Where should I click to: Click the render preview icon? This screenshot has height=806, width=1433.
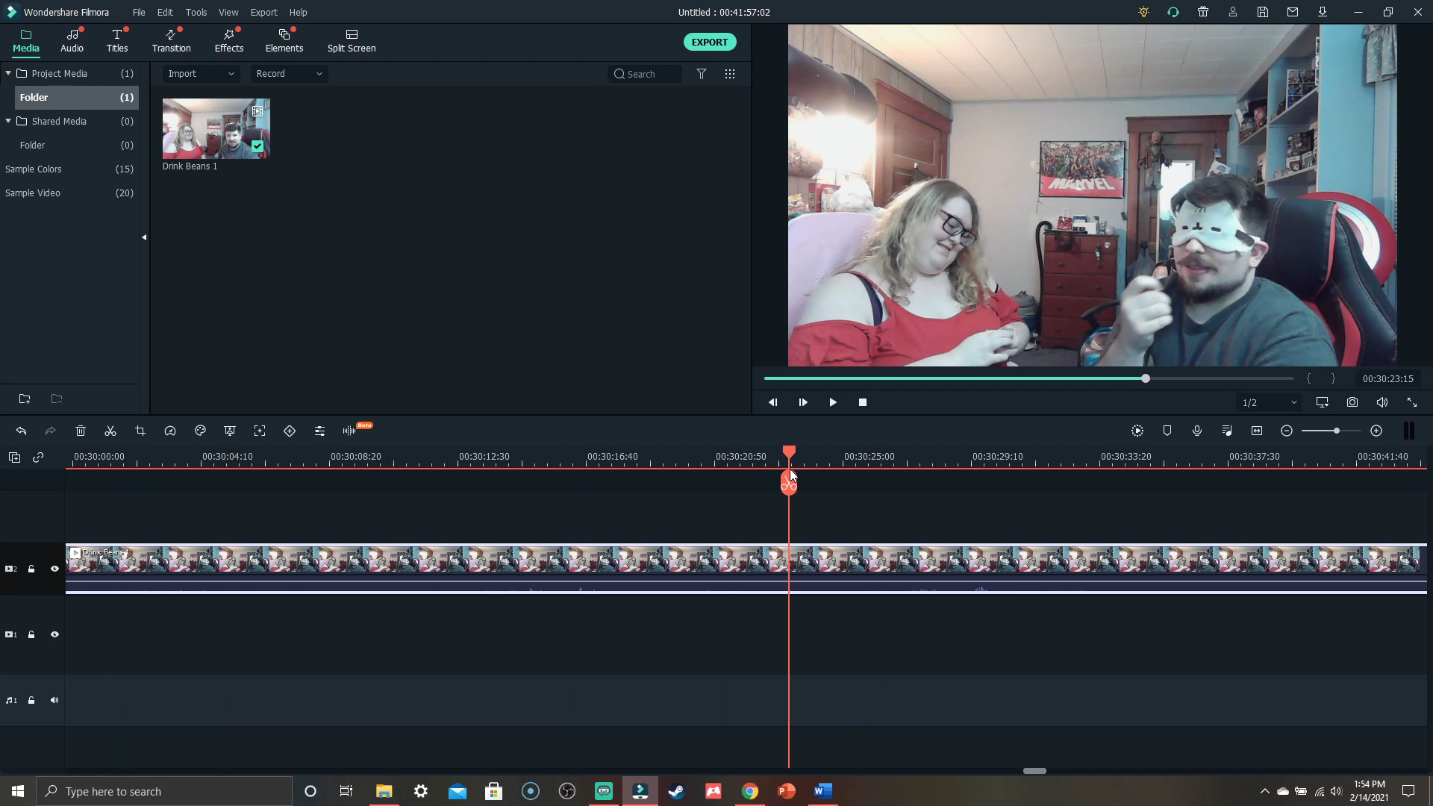(1137, 431)
